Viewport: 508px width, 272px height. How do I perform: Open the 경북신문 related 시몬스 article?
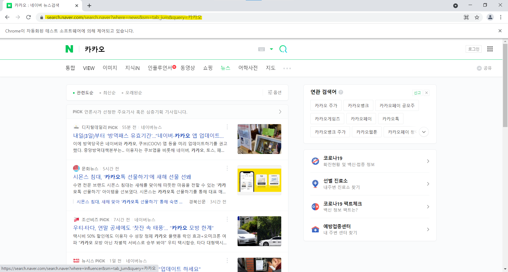point(129,202)
